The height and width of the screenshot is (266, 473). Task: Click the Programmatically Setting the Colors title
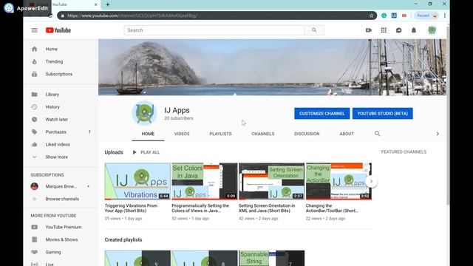tap(200, 208)
